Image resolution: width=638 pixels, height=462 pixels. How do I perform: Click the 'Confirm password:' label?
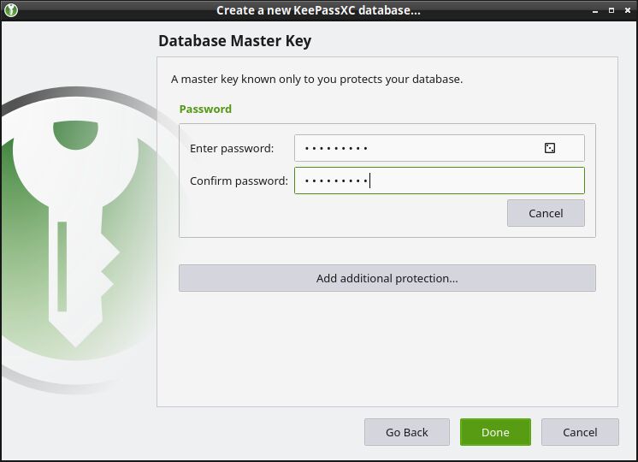[239, 181]
